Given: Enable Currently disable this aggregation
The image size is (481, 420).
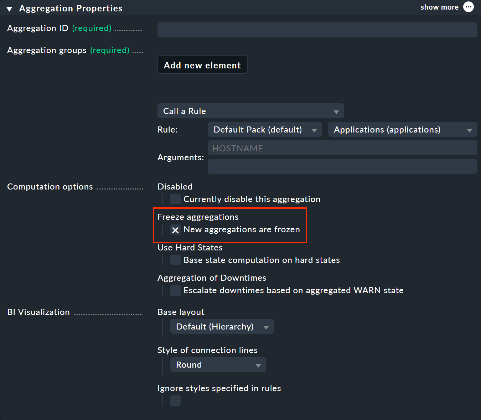Looking at the screenshot, I should click(x=175, y=199).
